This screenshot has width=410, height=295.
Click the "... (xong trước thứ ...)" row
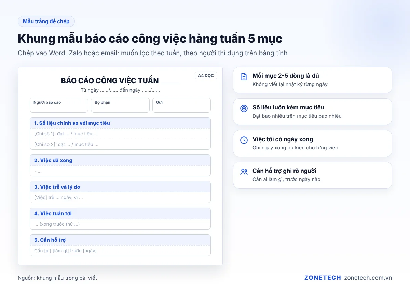click(x=120, y=224)
